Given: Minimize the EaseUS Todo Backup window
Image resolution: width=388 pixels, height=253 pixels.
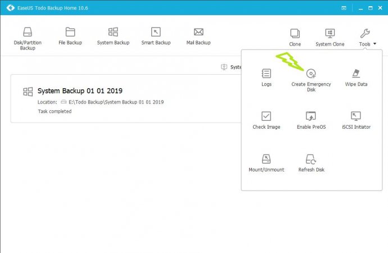Looking at the screenshot, I should (x=360, y=8).
